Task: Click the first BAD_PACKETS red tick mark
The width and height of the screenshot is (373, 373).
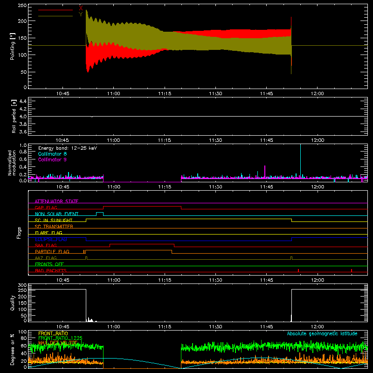Action: 298,270
